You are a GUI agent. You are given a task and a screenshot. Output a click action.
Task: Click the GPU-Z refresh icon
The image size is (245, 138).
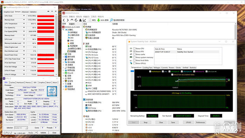[x=52, y=12]
